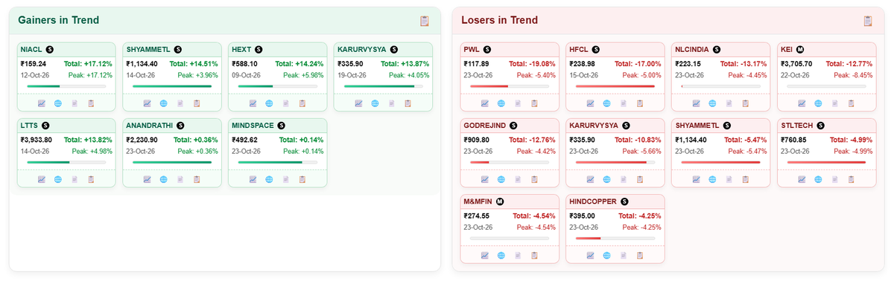894x281 pixels.
Task: Select Peak: -8.45% on KEI card
Action: [x=853, y=75]
